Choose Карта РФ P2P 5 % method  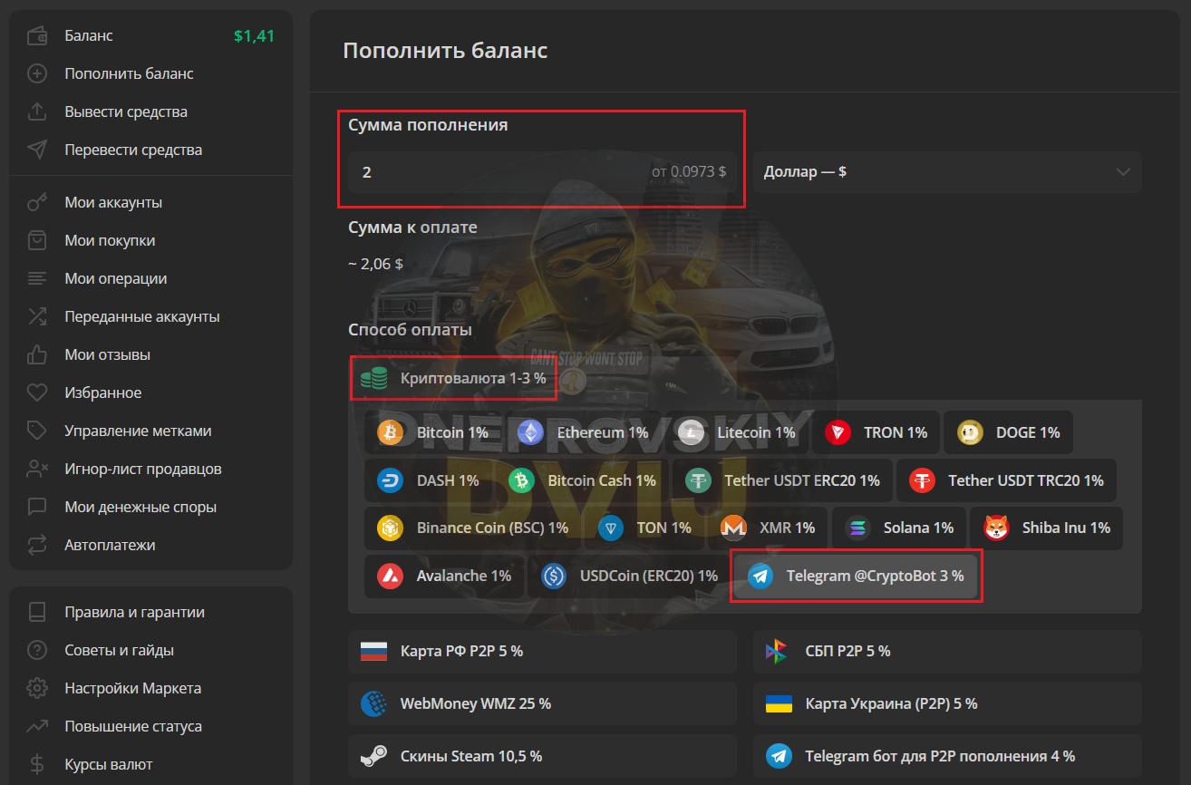(x=542, y=651)
